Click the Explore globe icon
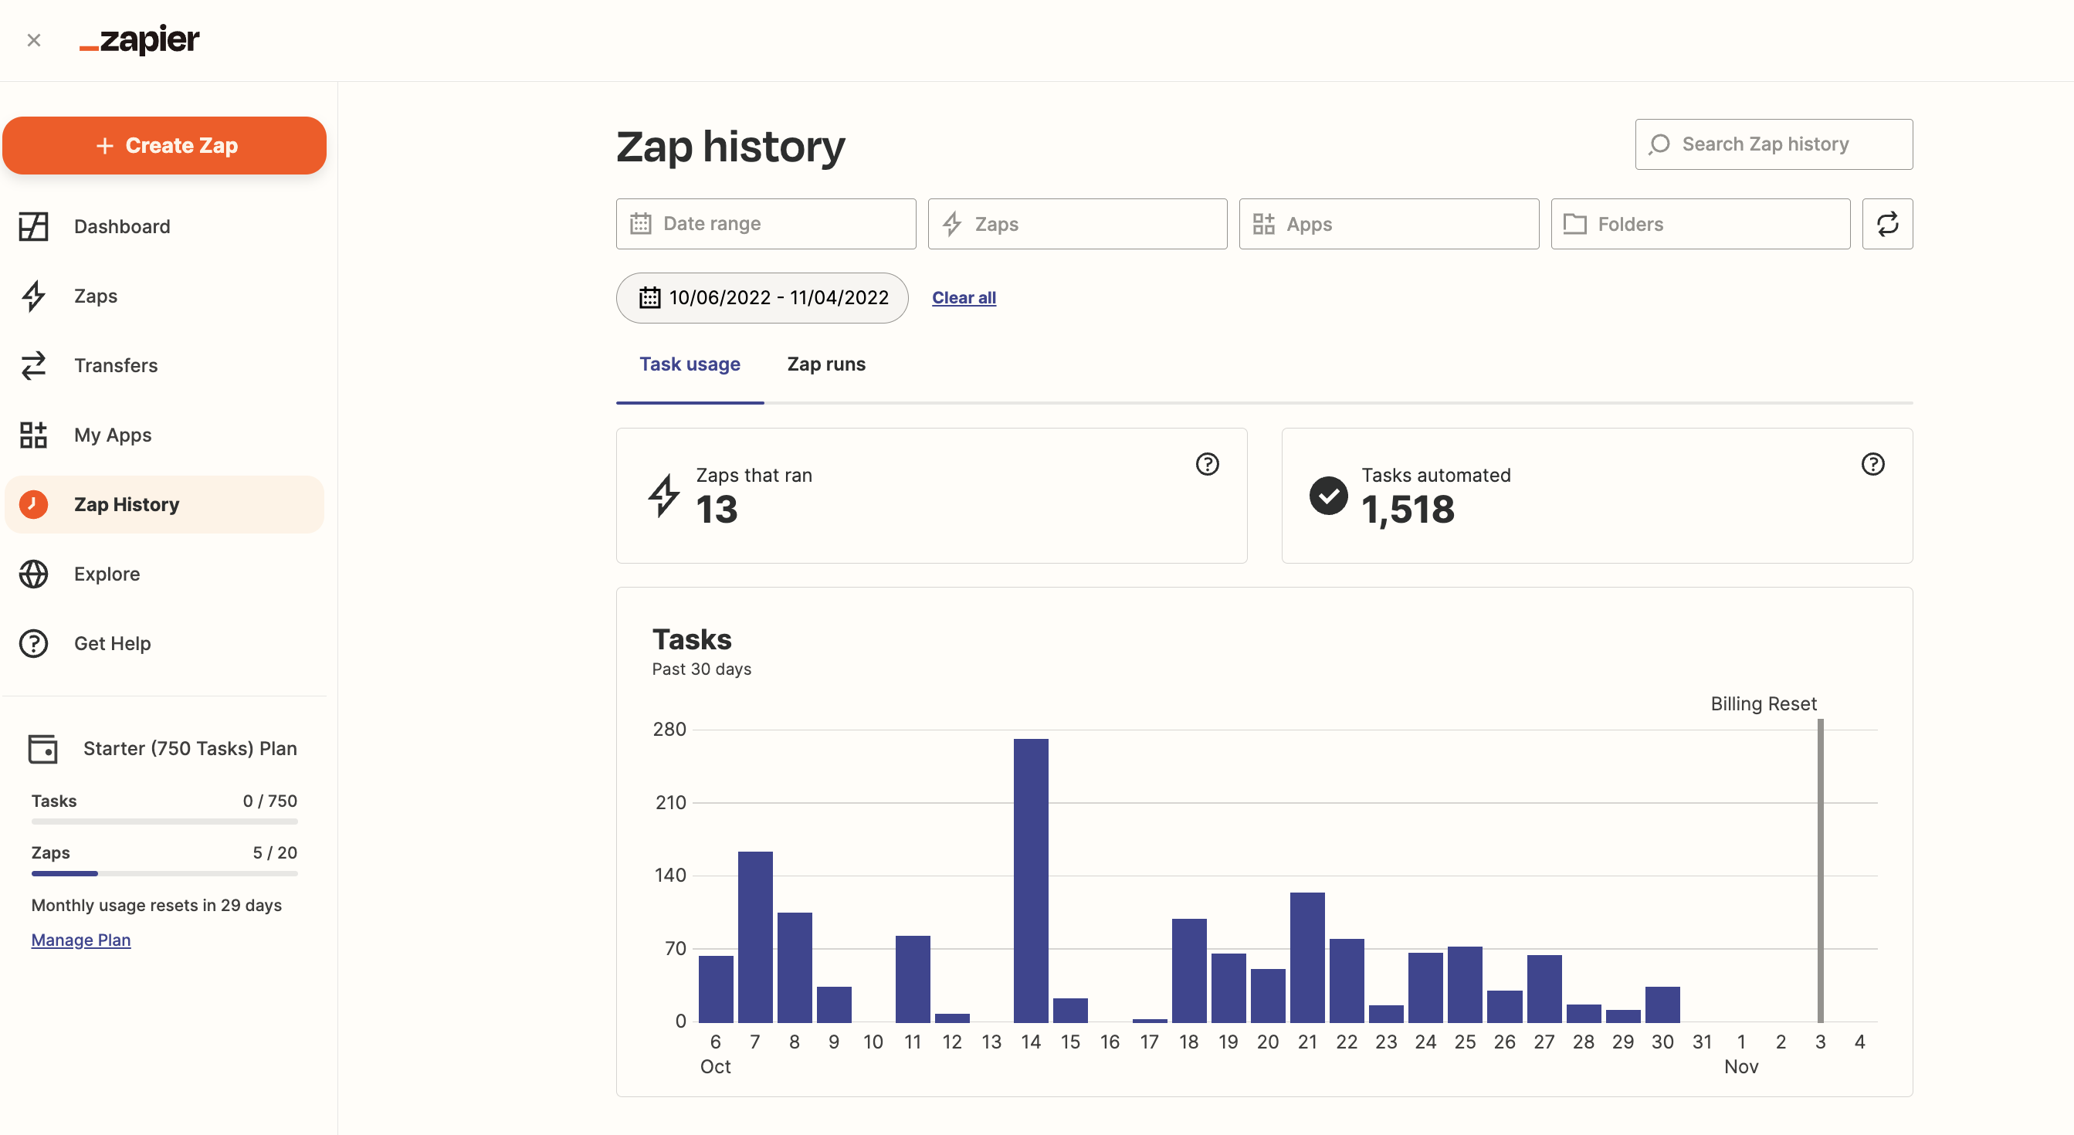 [33, 574]
